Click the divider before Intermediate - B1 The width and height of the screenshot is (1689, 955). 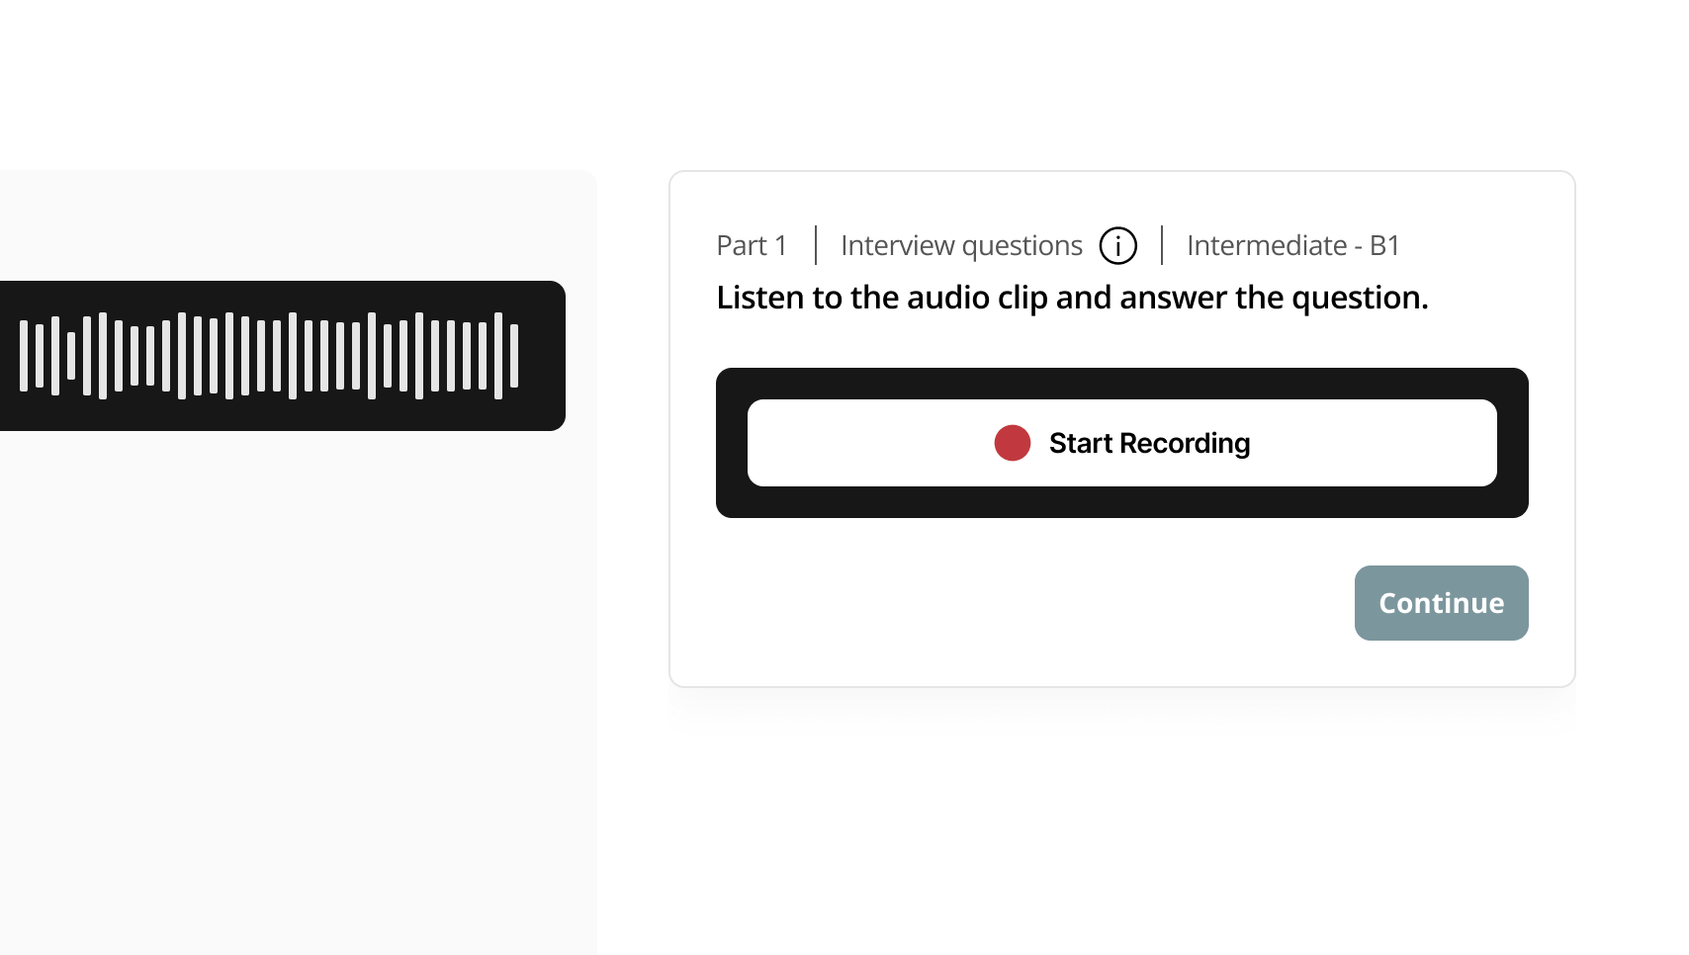pos(1162,245)
